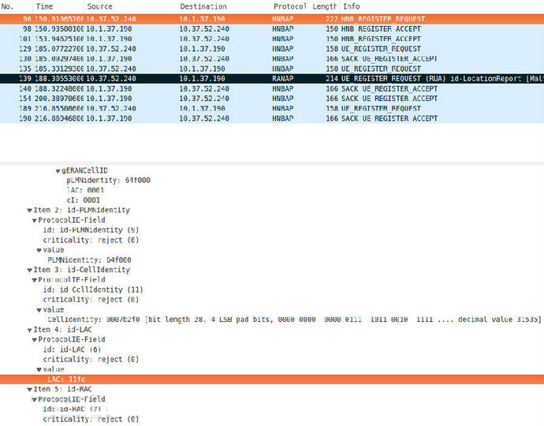The width and height of the screenshot is (544, 426).
Task: Select PLMNidentity: 64f000 value line
Action: (89, 260)
